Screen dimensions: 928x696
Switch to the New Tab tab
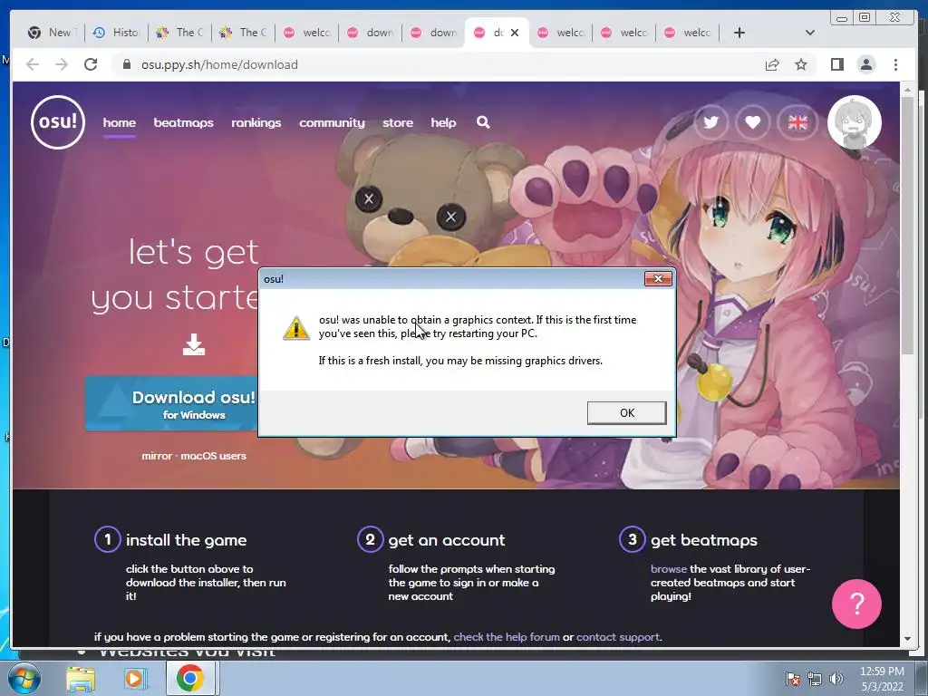point(52,33)
